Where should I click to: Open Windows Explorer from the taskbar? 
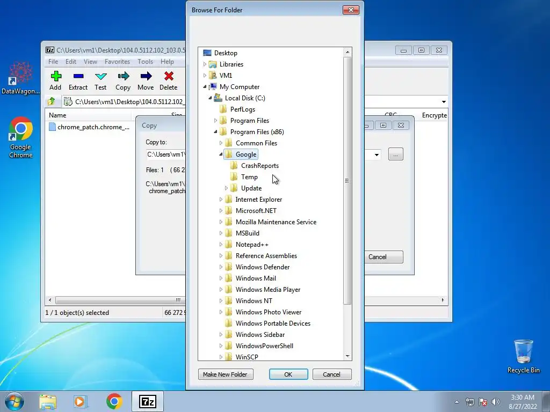(x=48, y=401)
